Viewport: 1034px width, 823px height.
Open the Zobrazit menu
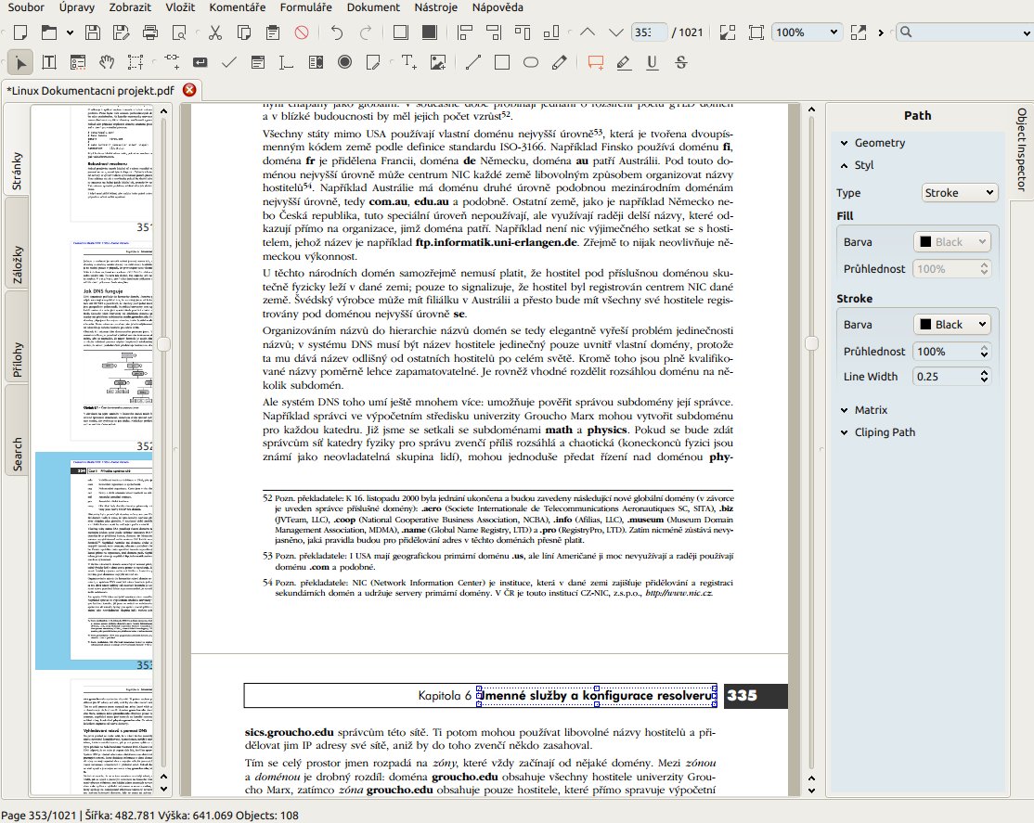(x=130, y=7)
